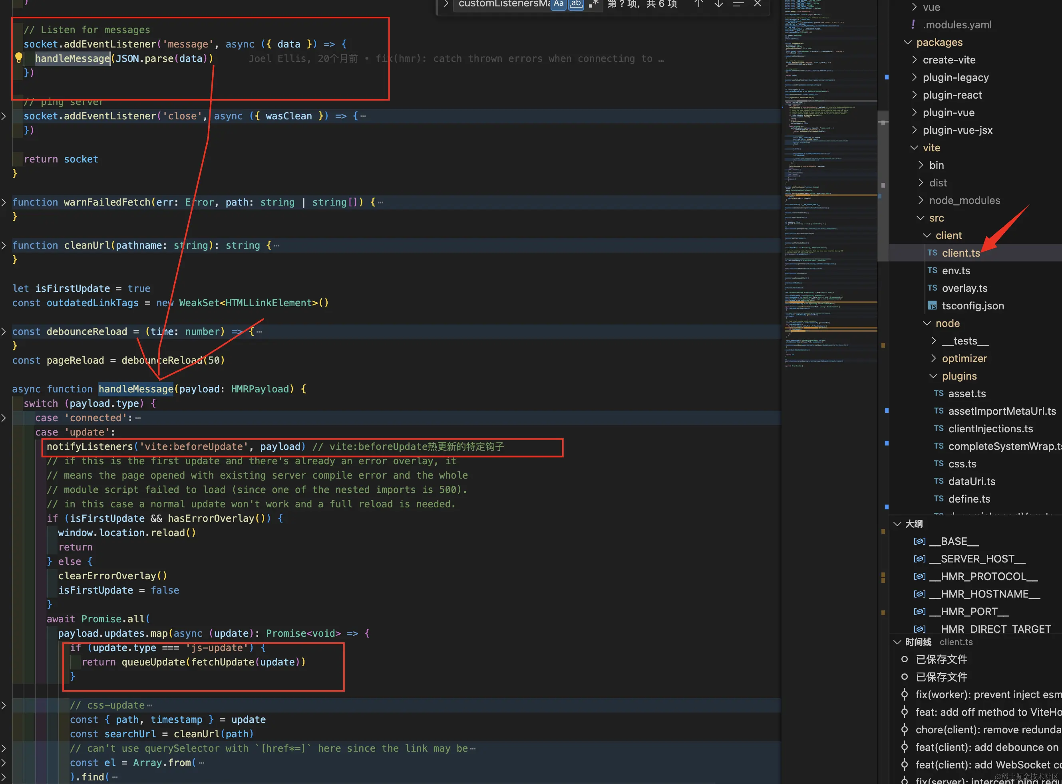Screen dimensions: 1062x784
Task: Toggle Match Case in find widget
Action: (x=559, y=4)
